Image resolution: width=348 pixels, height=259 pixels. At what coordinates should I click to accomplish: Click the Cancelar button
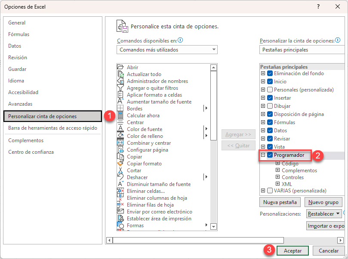click(x=329, y=251)
